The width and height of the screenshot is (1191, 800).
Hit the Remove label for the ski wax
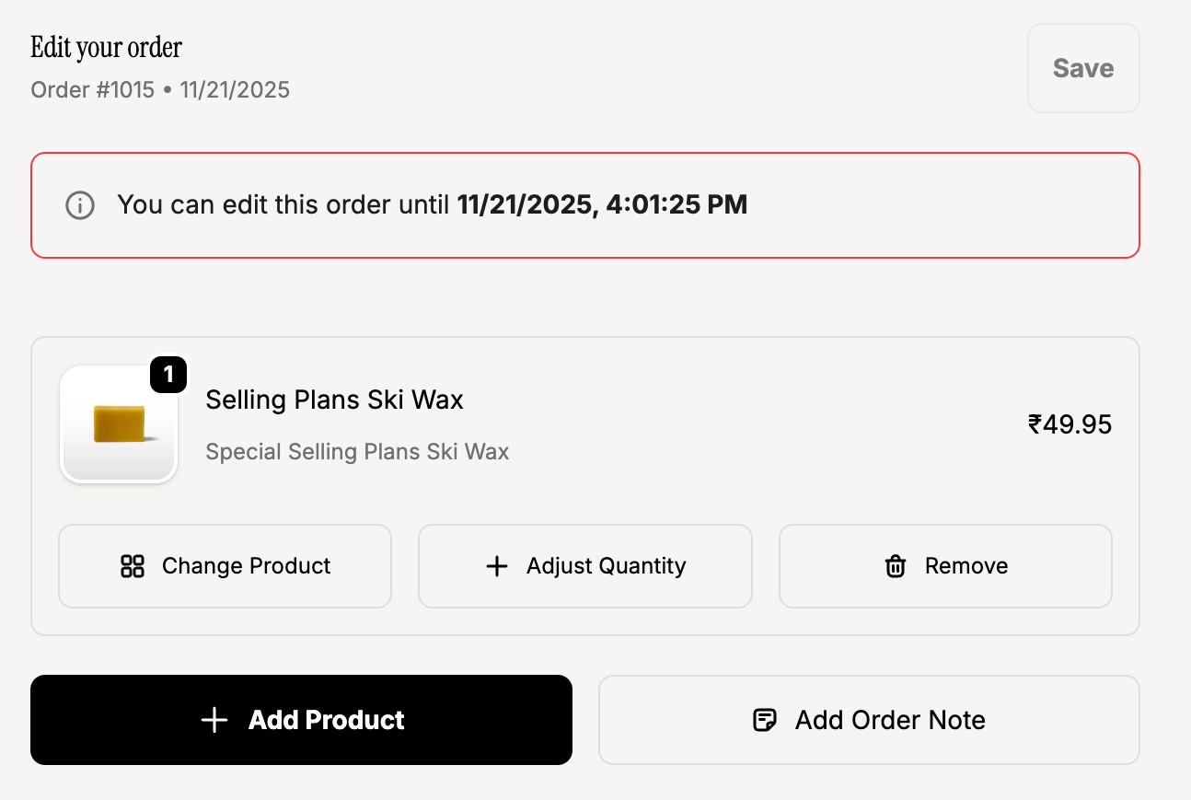click(966, 566)
